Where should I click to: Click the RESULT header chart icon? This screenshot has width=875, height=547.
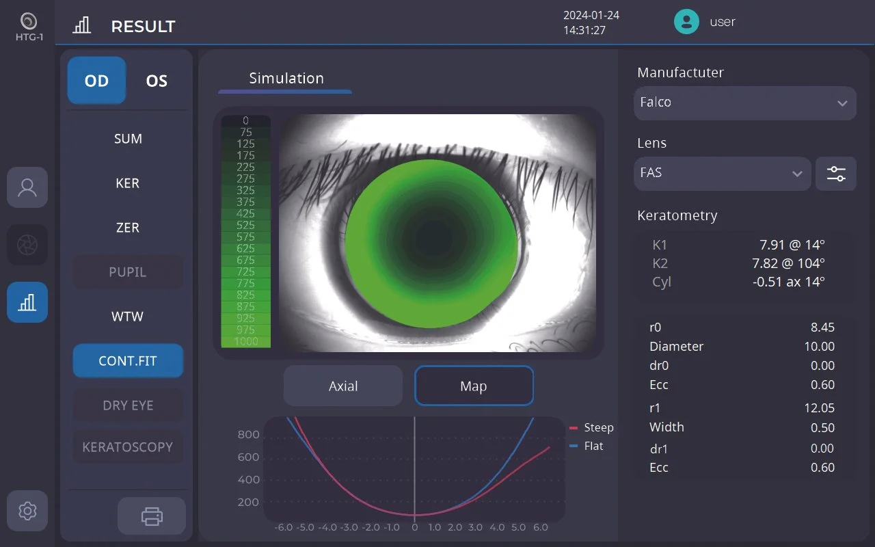tap(82, 26)
